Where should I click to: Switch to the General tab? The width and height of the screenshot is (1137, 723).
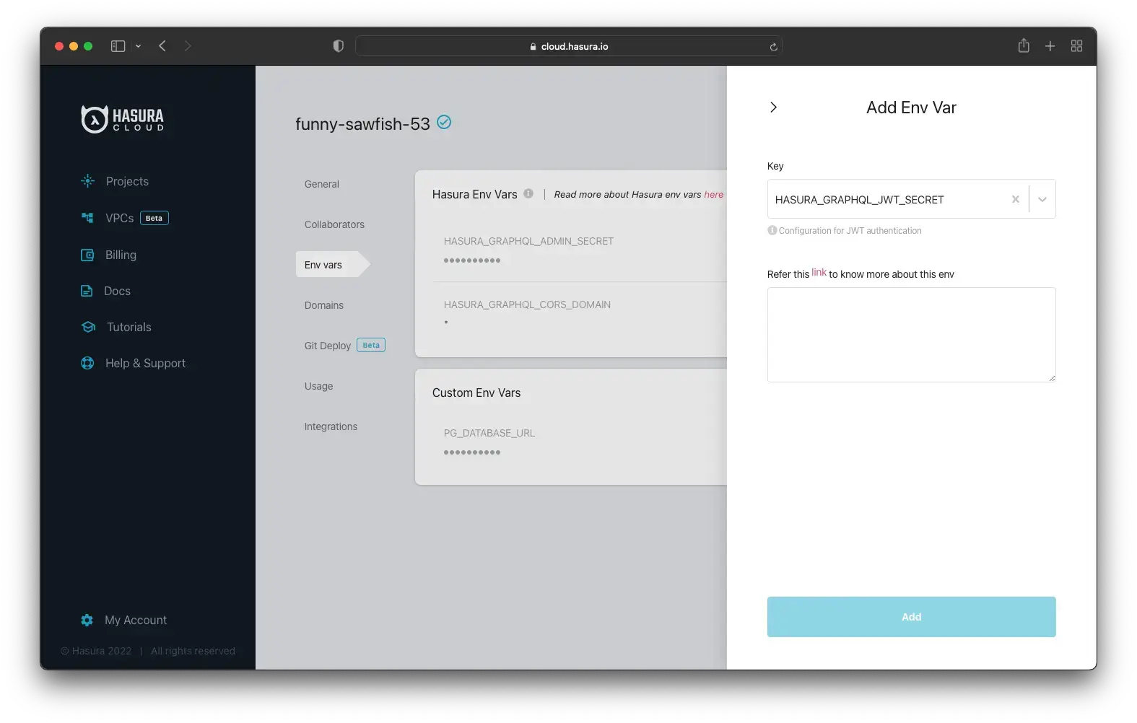click(x=321, y=184)
